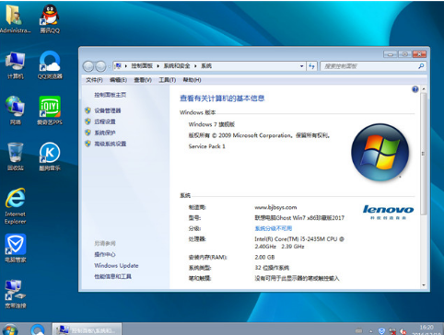Click the shield icon next to 系统保护
Image resolution: width=444 pixels, height=335 pixels.
coord(88,133)
